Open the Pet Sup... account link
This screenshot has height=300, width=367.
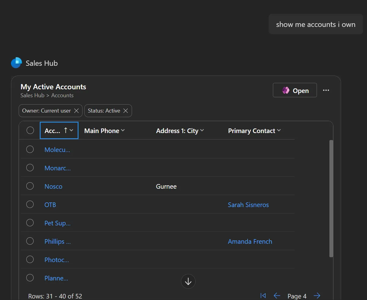tap(57, 223)
